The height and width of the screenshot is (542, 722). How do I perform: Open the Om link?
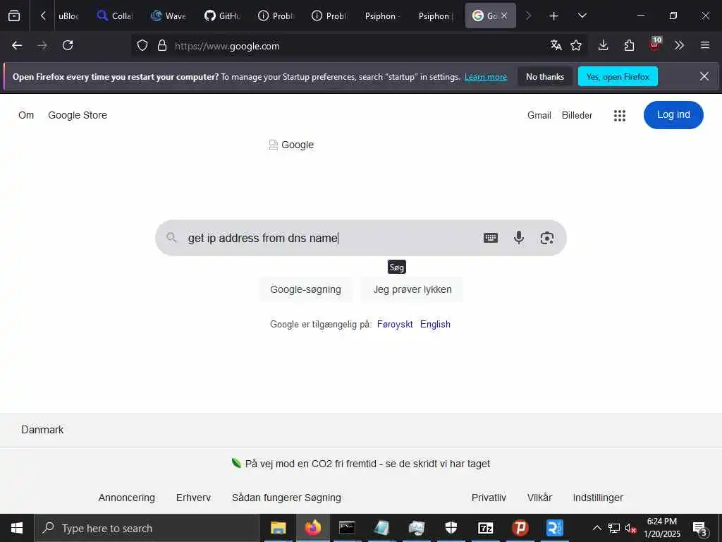(26, 115)
